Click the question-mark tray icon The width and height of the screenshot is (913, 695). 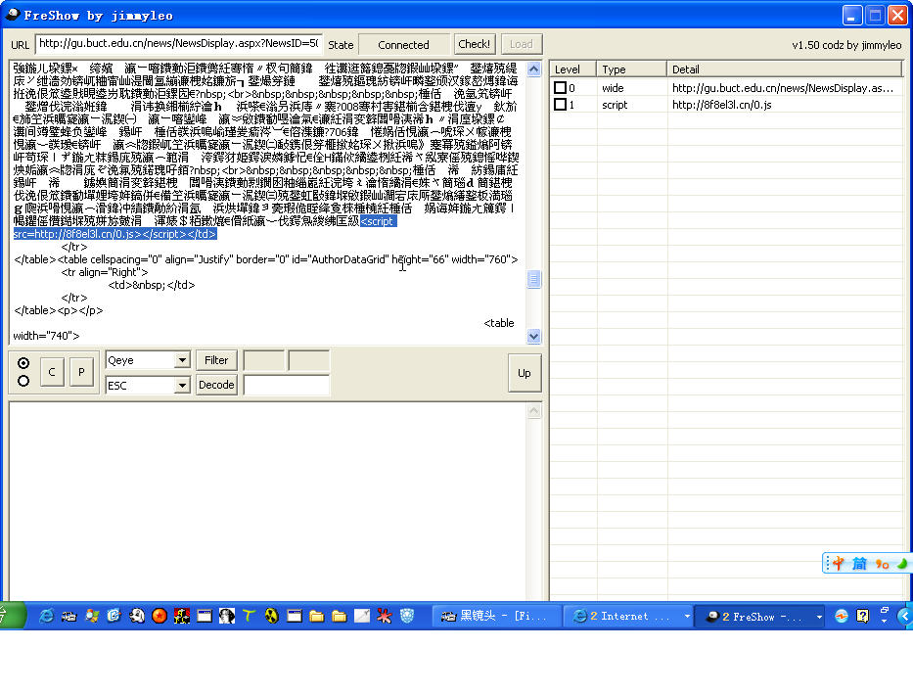point(863,617)
